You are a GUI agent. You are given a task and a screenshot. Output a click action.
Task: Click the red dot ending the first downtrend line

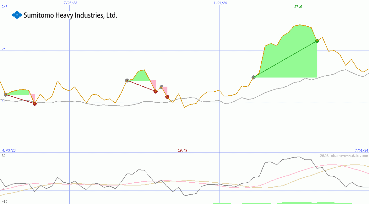(35, 104)
